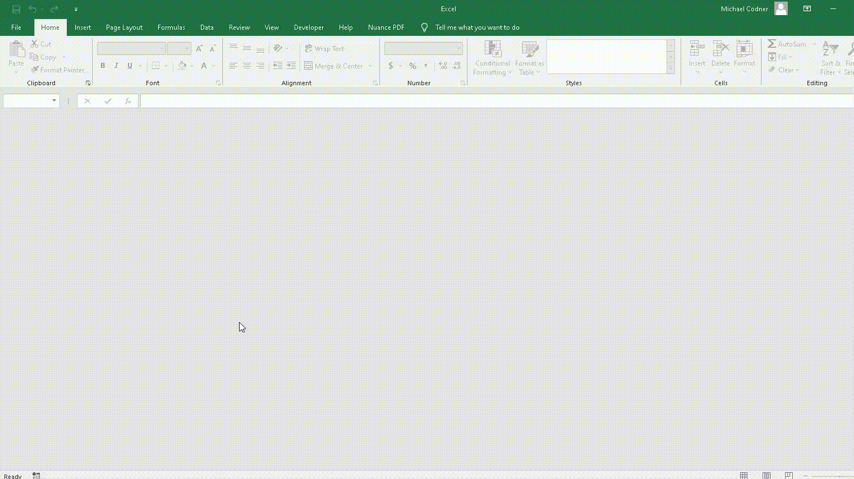Click Decrease Font Size icon
This screenshot has height=479, width=854.
coord(213,49)
